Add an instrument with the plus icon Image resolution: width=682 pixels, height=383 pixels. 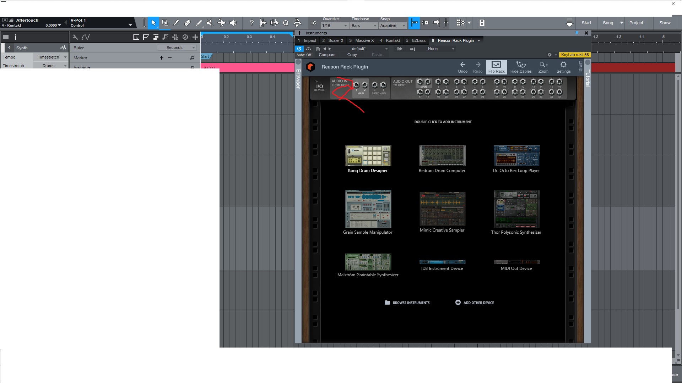click(299, 33)
